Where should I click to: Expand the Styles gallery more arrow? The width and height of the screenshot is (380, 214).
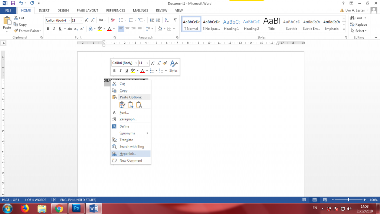(x=344, y=30)
